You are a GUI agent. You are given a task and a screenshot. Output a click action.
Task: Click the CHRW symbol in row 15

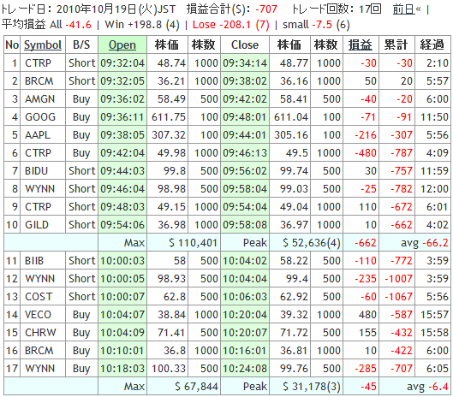coord(40,333)
